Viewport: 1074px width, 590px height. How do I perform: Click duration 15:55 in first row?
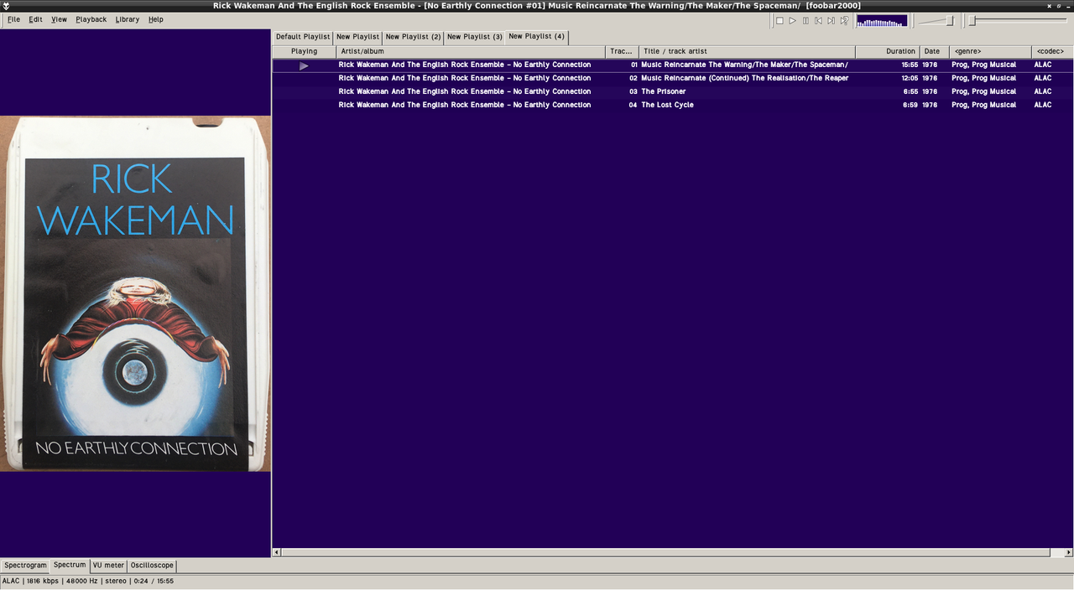[910, 65]
